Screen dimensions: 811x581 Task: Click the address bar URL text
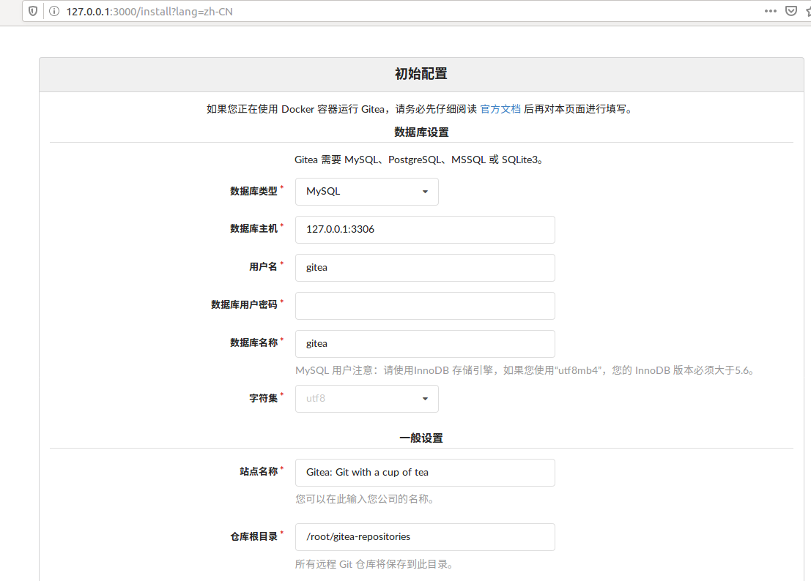coord(149,12)
